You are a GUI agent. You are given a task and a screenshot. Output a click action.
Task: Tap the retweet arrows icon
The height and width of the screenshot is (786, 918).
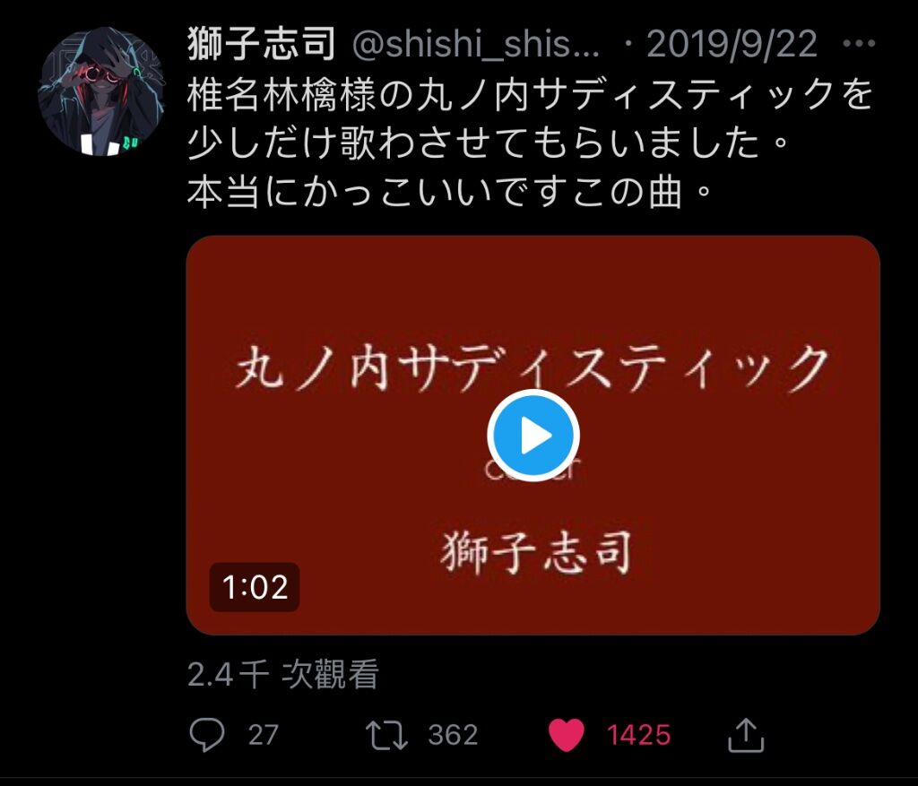coord(386,735)
